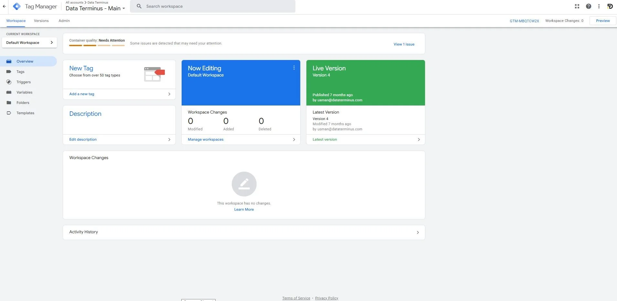Click the Description heading

pos(85,114)
